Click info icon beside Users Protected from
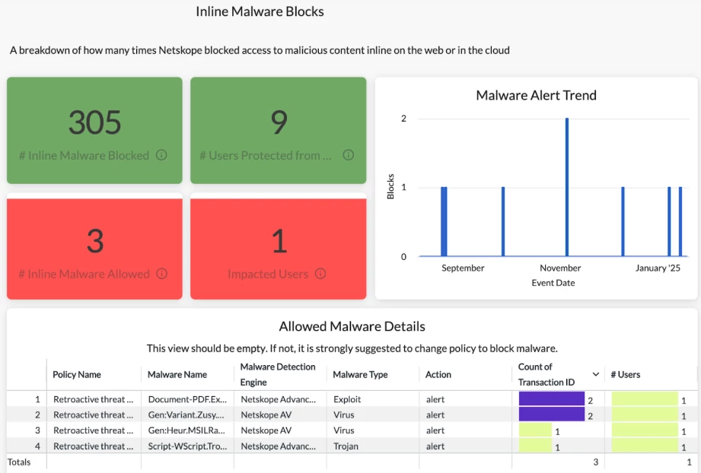The width and height of the screenshot is (701, 473). (349, 155)
